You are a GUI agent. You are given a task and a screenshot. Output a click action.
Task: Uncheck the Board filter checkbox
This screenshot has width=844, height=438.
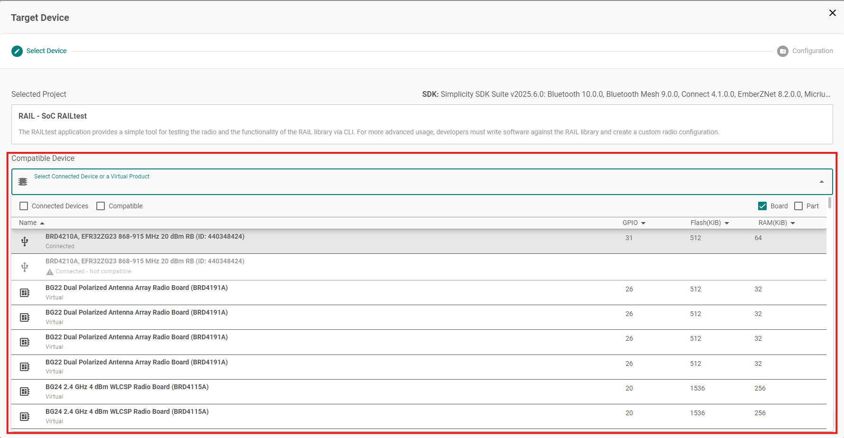[x=762, y=206]
